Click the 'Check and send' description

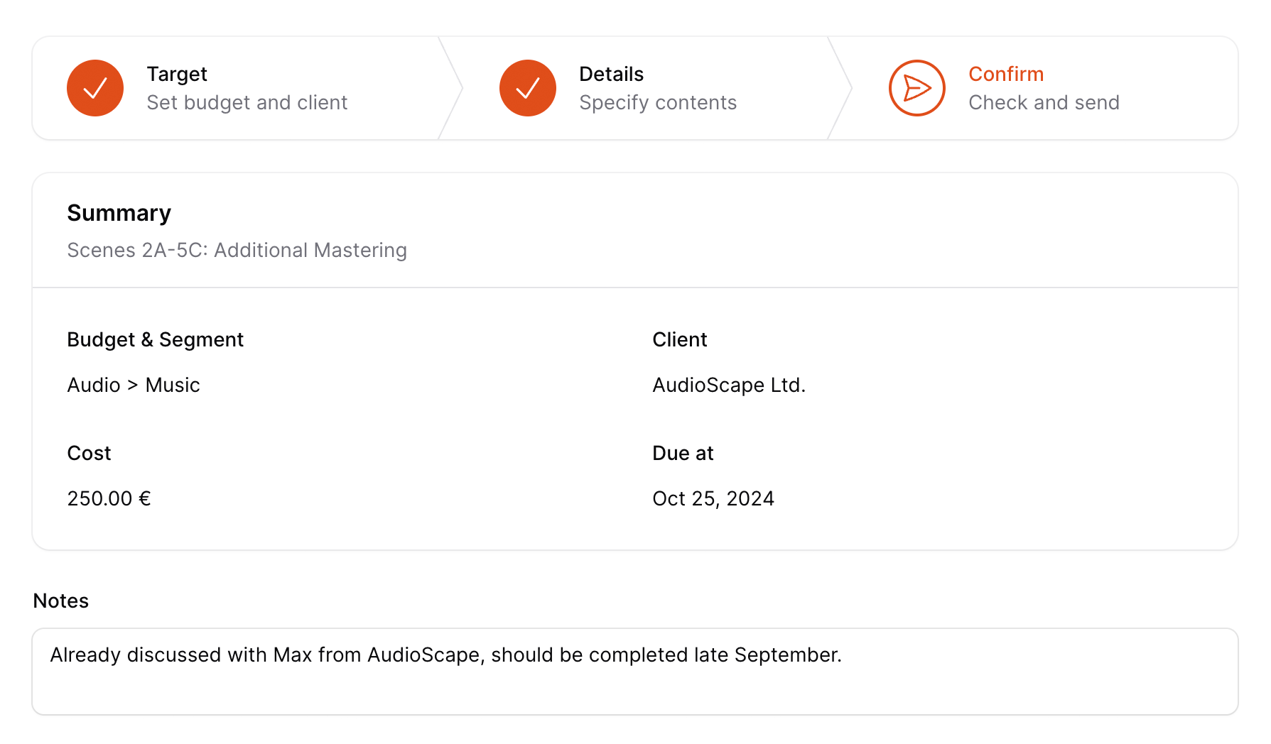point(1043,103)
